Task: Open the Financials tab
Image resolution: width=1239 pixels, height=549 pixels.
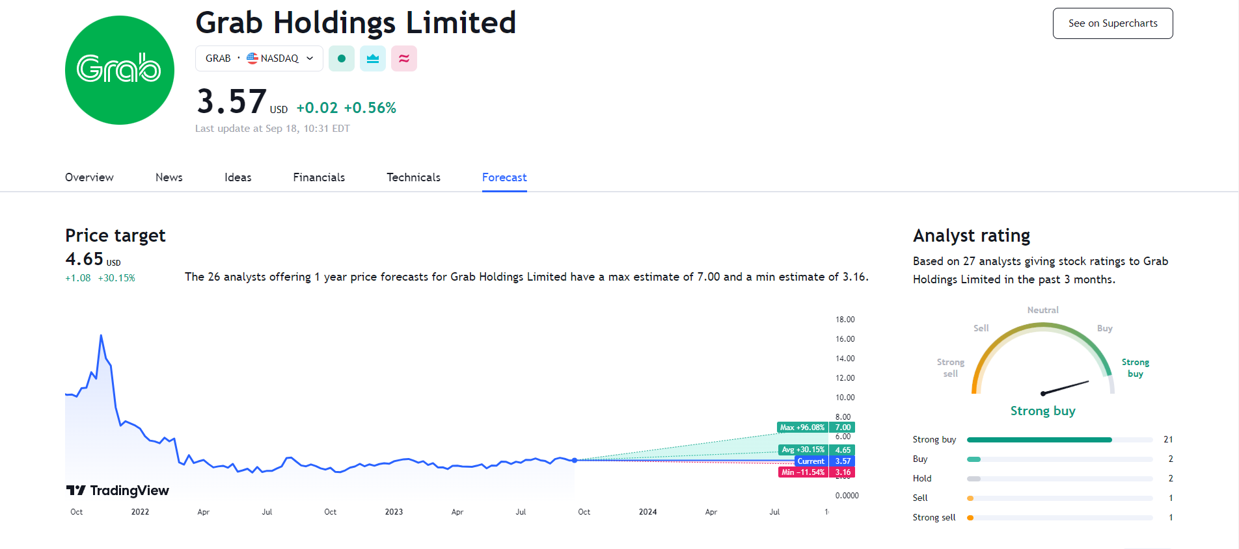Action: pyautogui.click(x=319, y=177)
